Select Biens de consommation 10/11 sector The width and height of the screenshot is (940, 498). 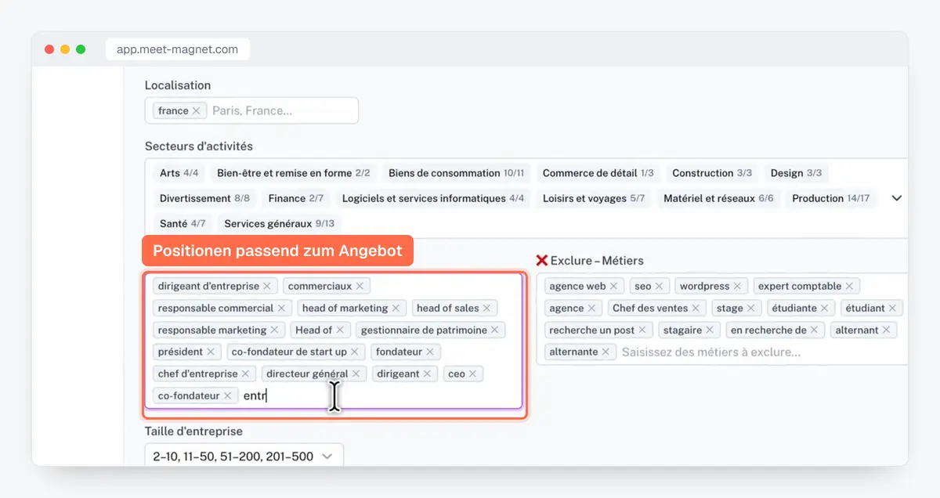point(457,173)
